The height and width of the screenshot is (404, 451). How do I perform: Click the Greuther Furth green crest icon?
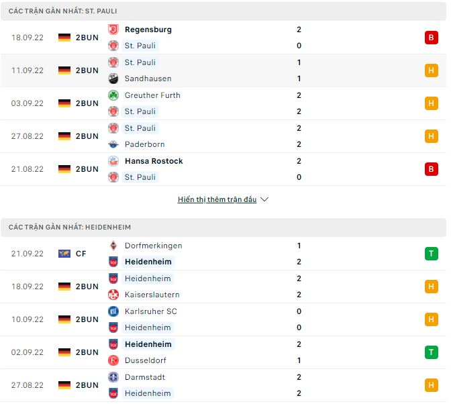[113, 95]
